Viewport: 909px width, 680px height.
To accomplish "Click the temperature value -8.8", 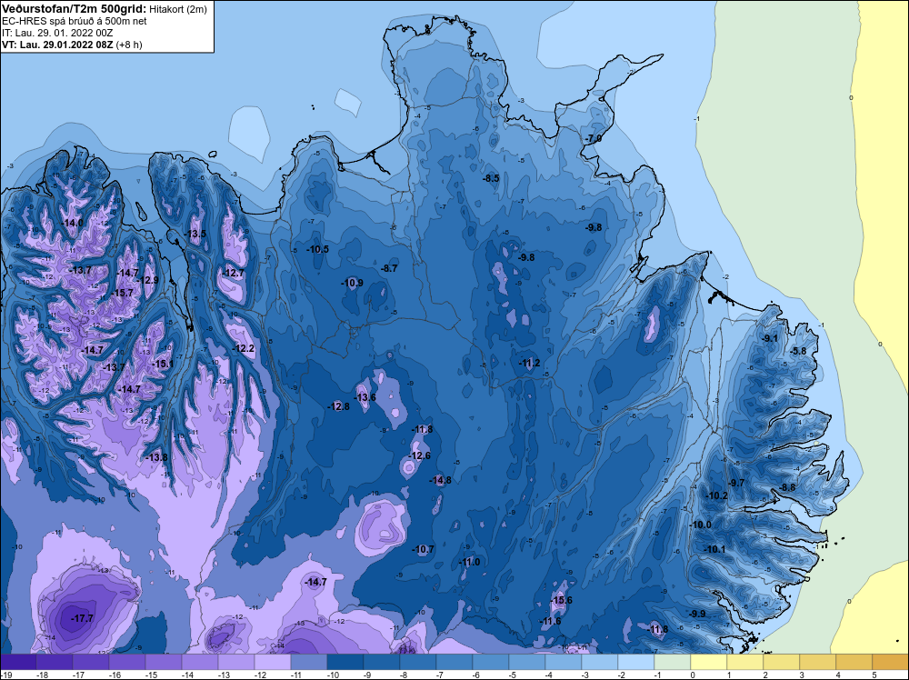I will pyautogui.click(x=788, y=487).
